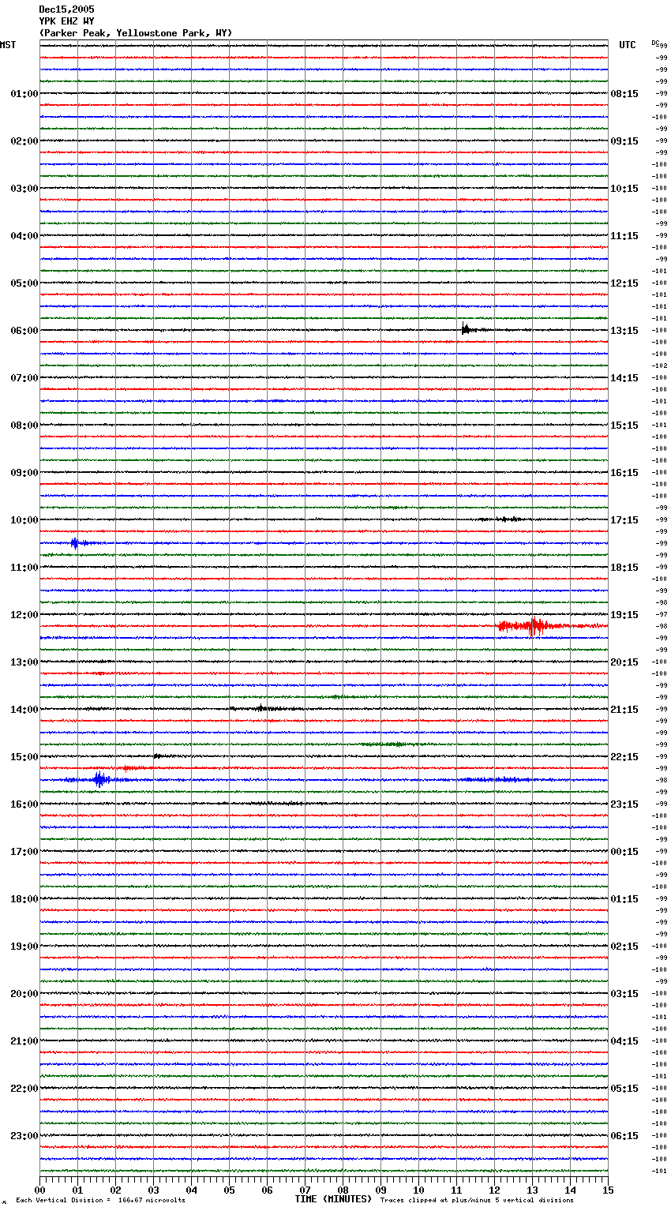Select the 16:00 MST hour label
The height and width of the screenshot is (1211, 671).
pyautogui.click(x=24, y=804)
